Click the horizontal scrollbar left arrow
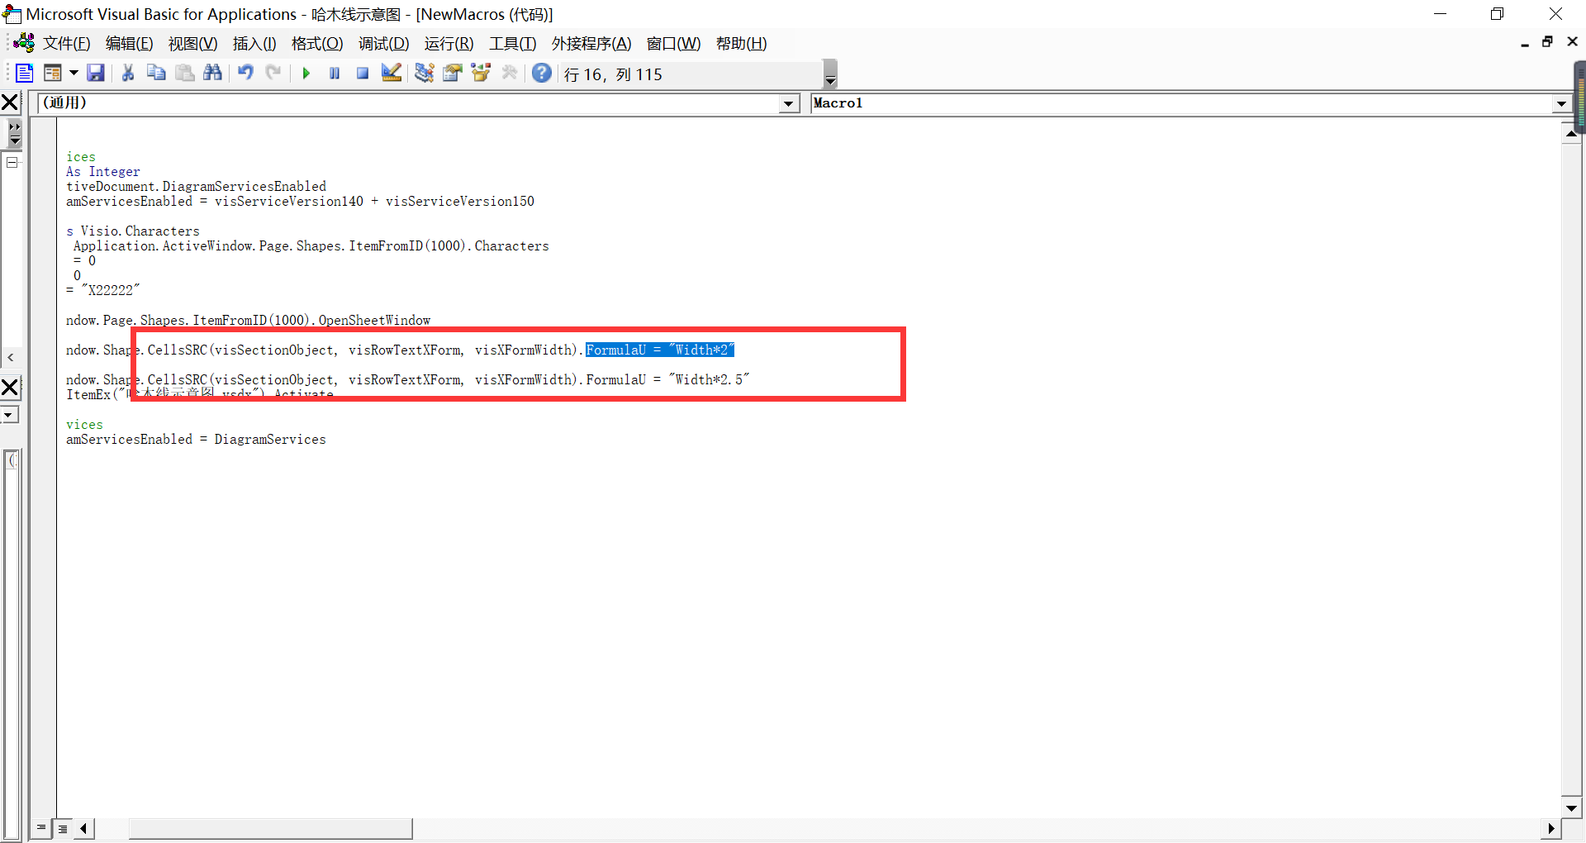This screenshot has width=1586, height=843. pyautogui.click(x=84, y=828)
